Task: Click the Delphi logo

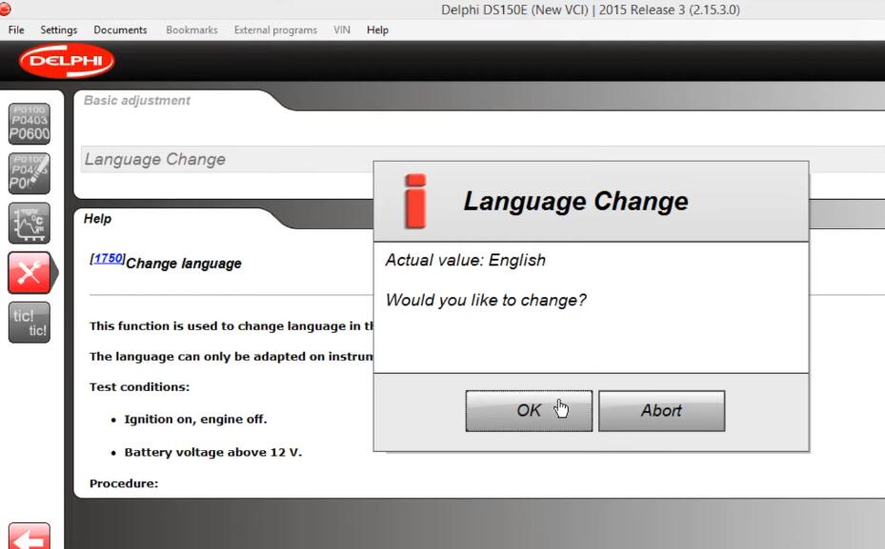Action: click(67, 60)
